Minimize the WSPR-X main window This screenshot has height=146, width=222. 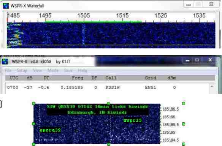tap(187, 60)
